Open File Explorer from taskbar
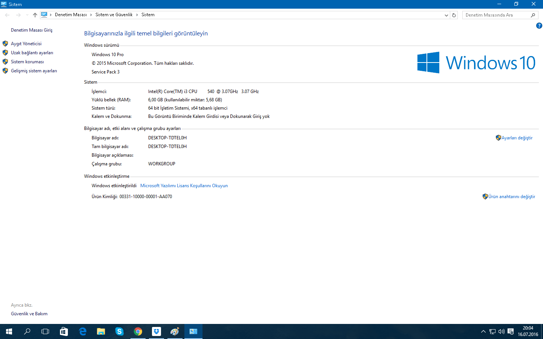Screen dimensions: 543x339 (101, 331)
